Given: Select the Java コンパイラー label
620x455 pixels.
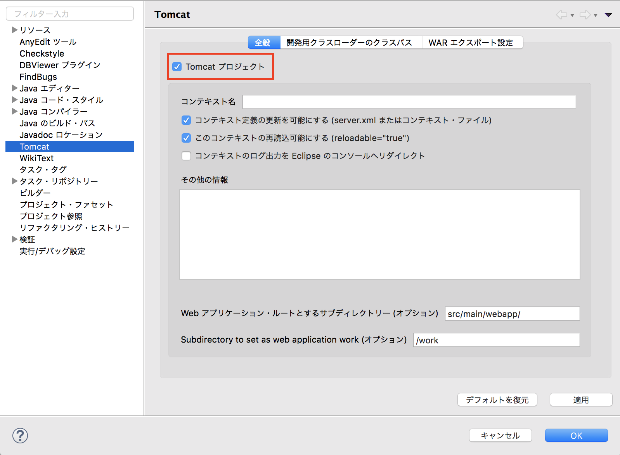Looking at the screenshot, I should 54,112.
